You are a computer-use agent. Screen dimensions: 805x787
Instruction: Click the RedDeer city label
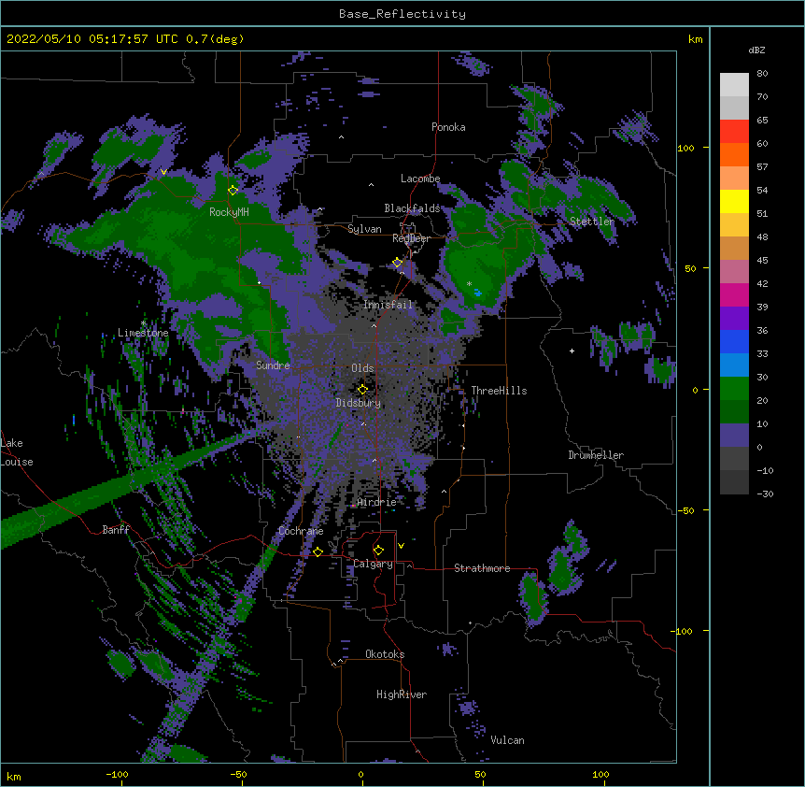tap(411, 238)
